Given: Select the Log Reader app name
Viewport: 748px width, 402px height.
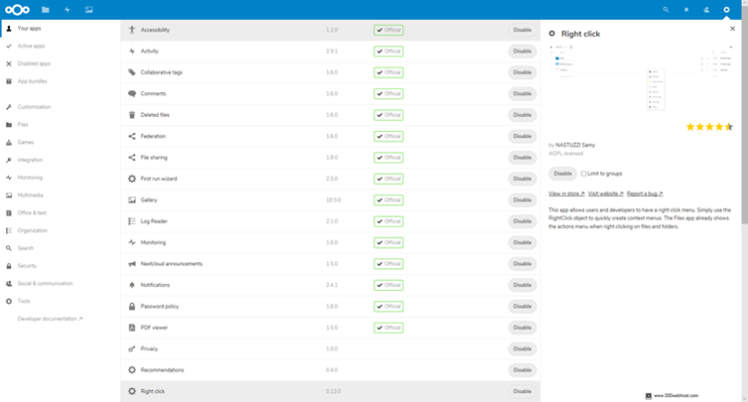Looking at the screenshot, I should pos(154,221).
